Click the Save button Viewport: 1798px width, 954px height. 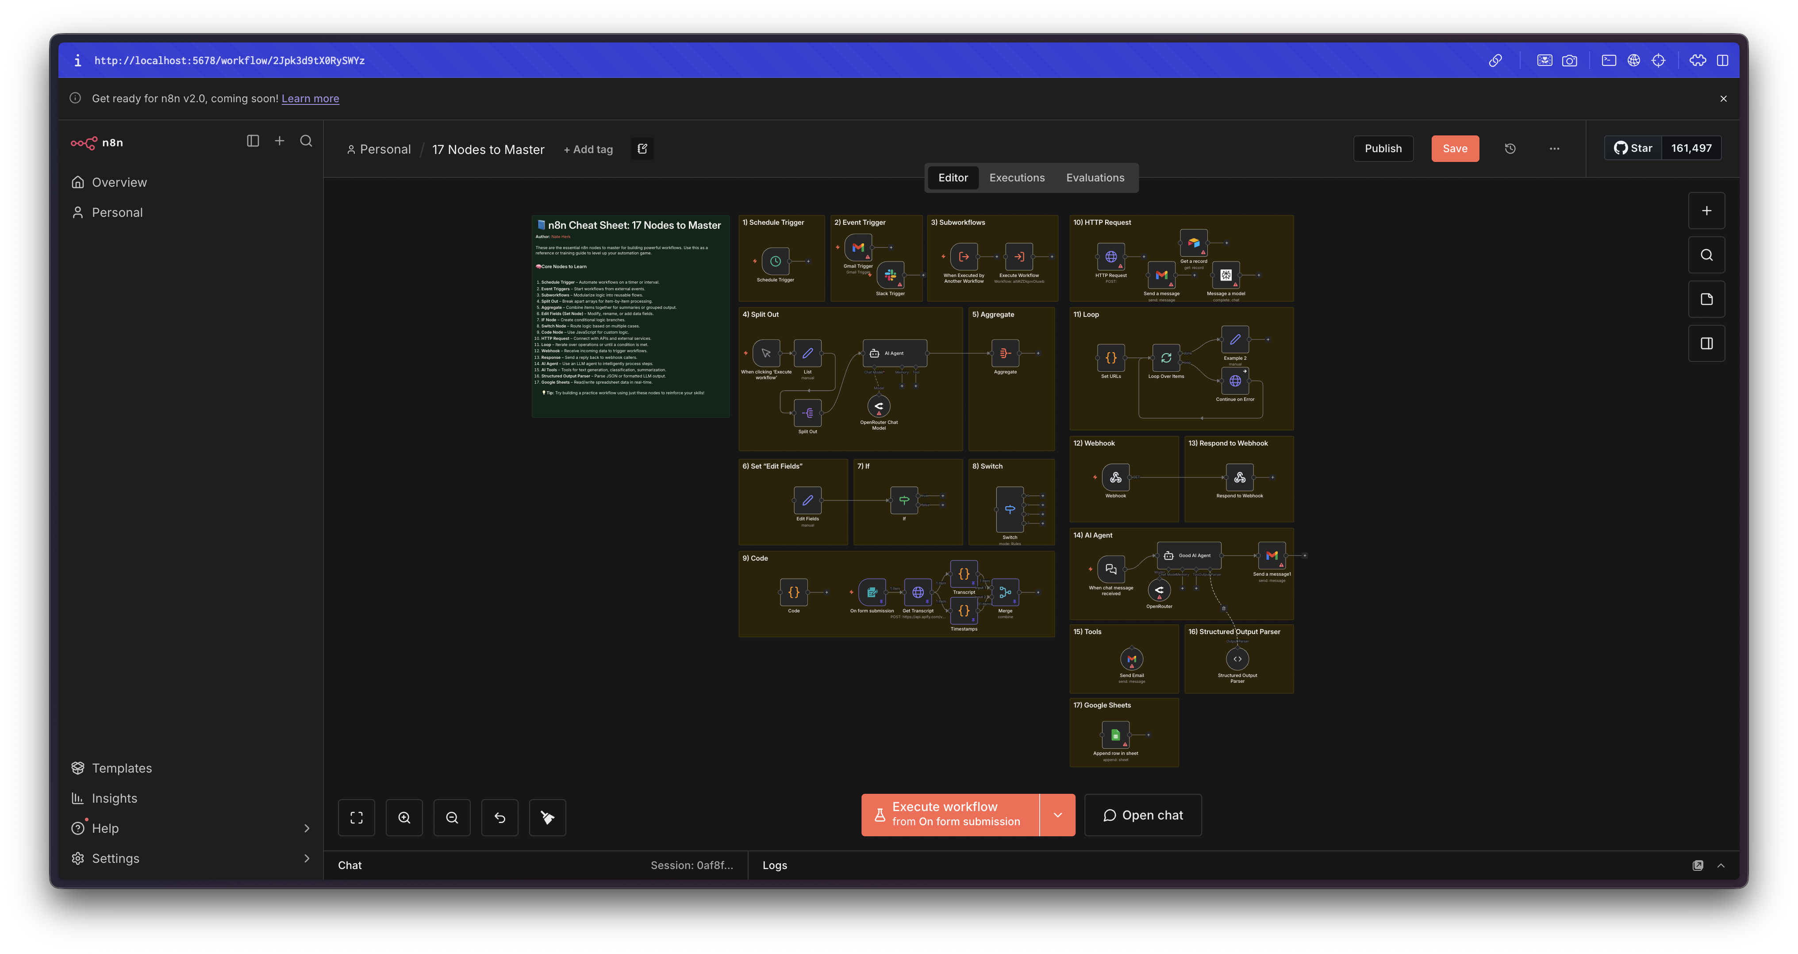[x=1455, y=149]
